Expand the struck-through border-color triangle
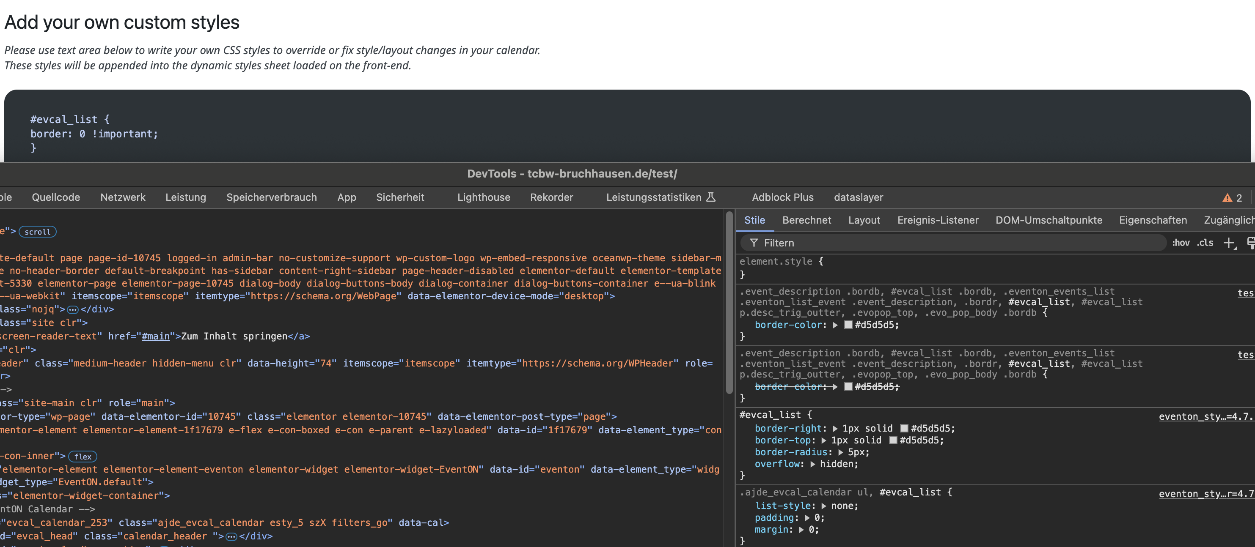The height and width of the screenshot is (547, 1255). click(x=835, y=387)
